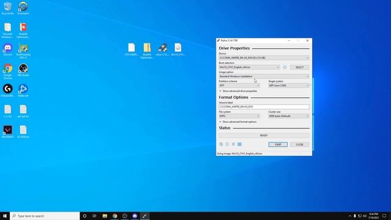Click the Volume label text field

coord(264,106)
